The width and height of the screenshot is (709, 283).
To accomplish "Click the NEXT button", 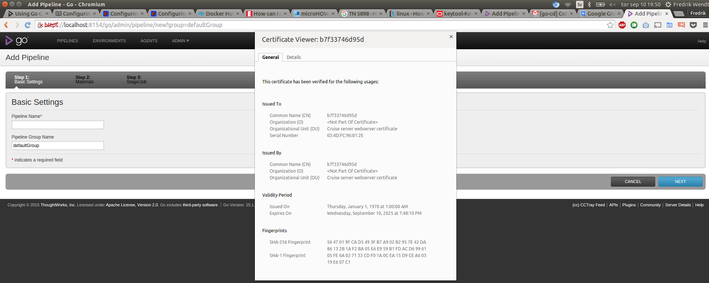I will tap(680, 182).
